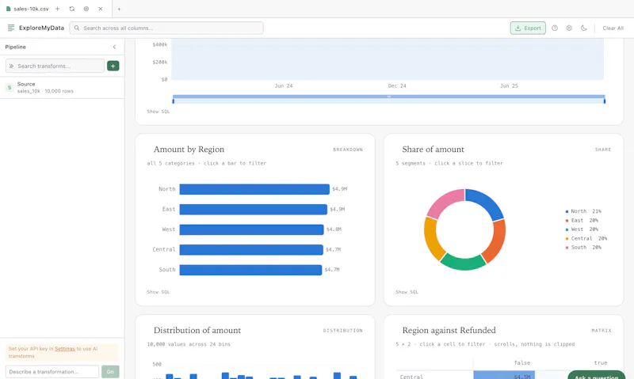The height and width of the screenshot is (379, 634).
Task: Click the ExploreMyData logo icon
Action: coord(11,28)
